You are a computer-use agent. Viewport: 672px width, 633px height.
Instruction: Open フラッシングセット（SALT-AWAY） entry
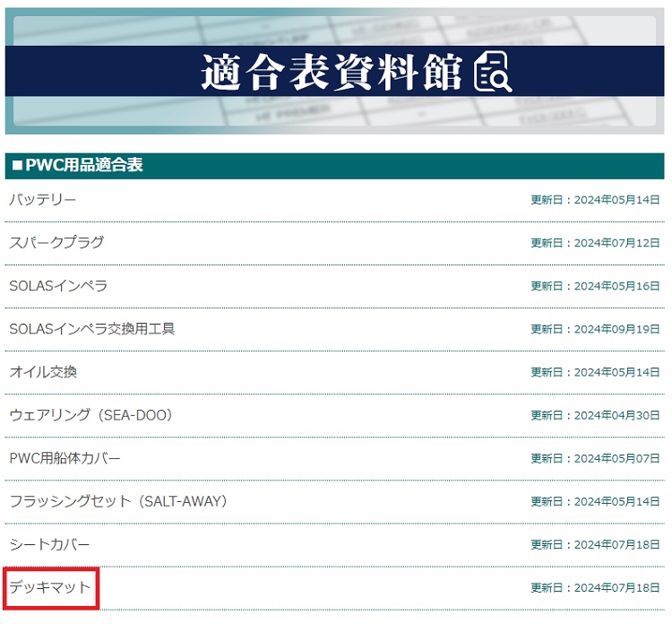coord(118,501)
